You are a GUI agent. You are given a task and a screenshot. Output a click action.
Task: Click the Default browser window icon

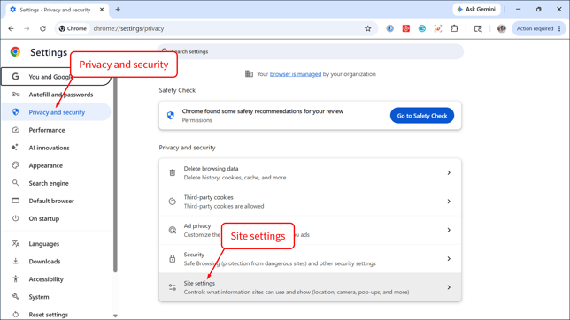click(x=15, y=201)
